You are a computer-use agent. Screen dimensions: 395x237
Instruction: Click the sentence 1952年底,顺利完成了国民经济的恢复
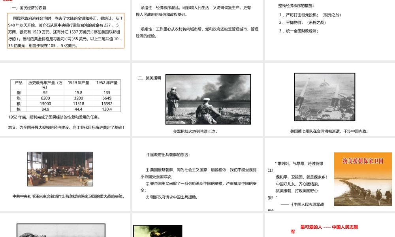coord(55,117)
